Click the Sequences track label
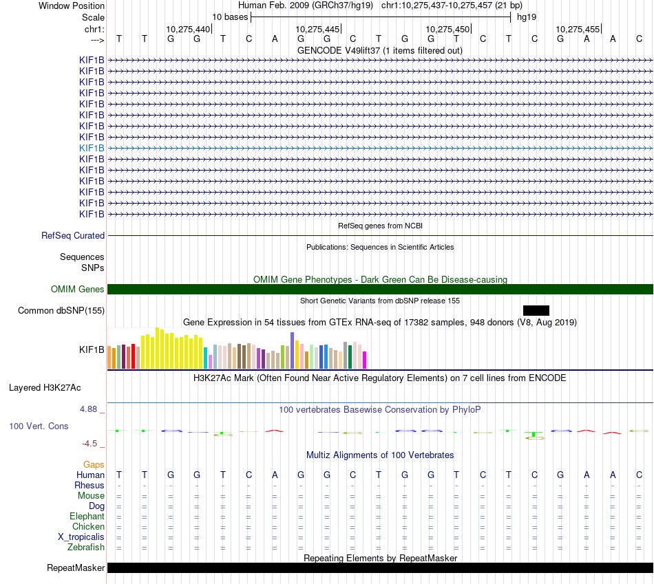Viewport: 654px width, 584px height. pyautogui.click(x=82, y=257)
